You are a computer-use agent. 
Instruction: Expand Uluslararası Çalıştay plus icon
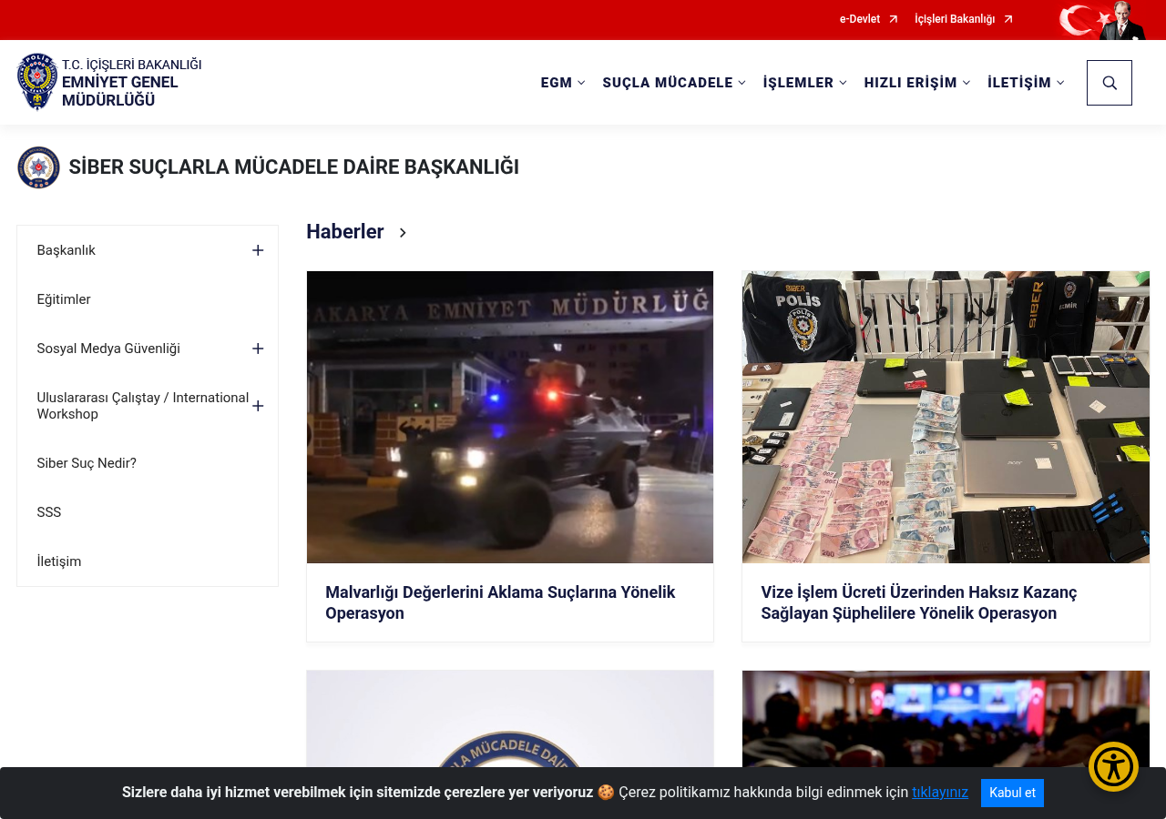click(x=258, y=406)
